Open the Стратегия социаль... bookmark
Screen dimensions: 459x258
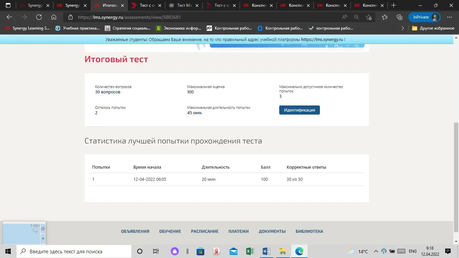[128, 28]
